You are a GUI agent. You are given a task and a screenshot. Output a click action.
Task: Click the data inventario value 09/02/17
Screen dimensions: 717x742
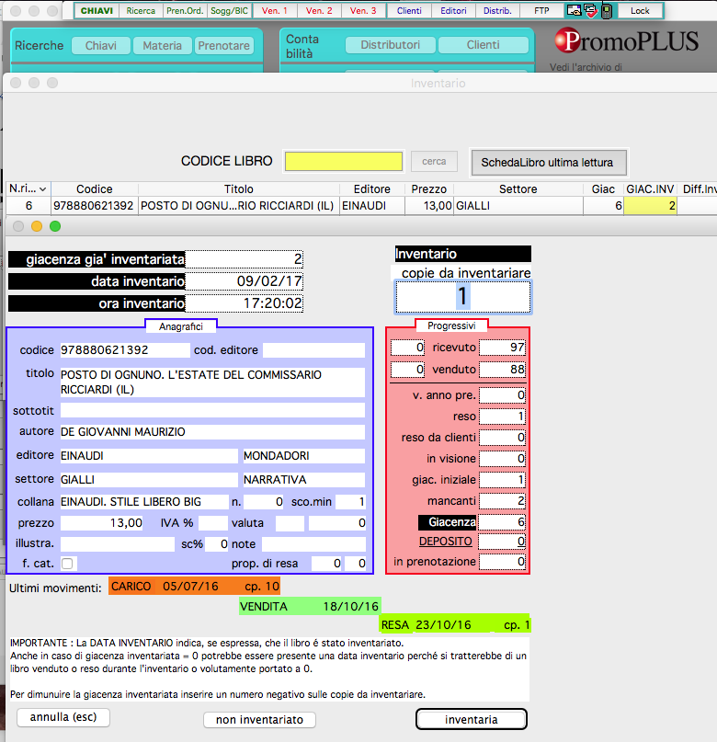point(244,281)
